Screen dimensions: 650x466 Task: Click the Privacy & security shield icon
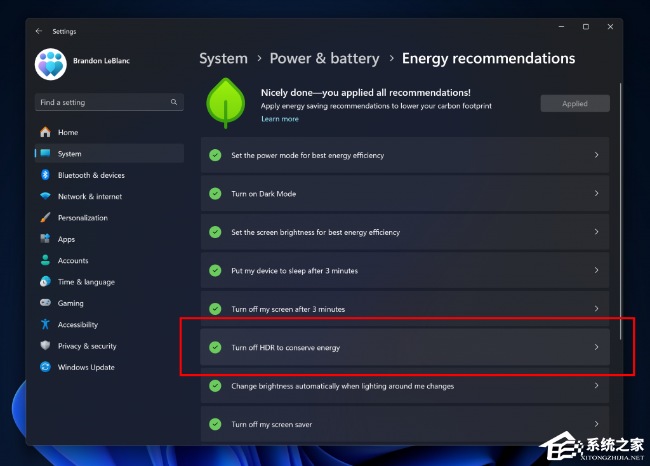coord(45,346)
